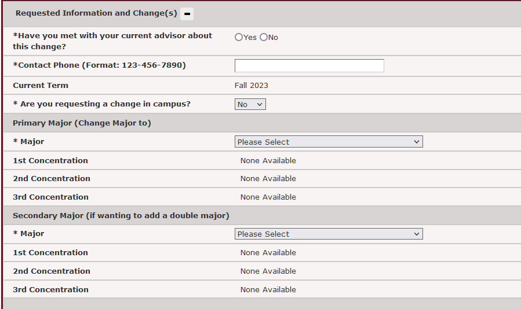
Task: Click the Primary Major (Change Major to) header
Action: click(x=82, y=123)
